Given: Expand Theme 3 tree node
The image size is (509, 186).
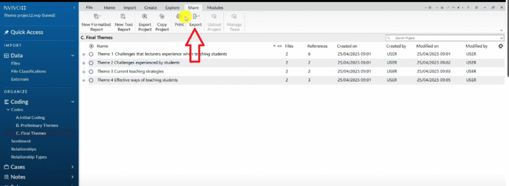Looking at the screenshot, I should coord(84,71).
